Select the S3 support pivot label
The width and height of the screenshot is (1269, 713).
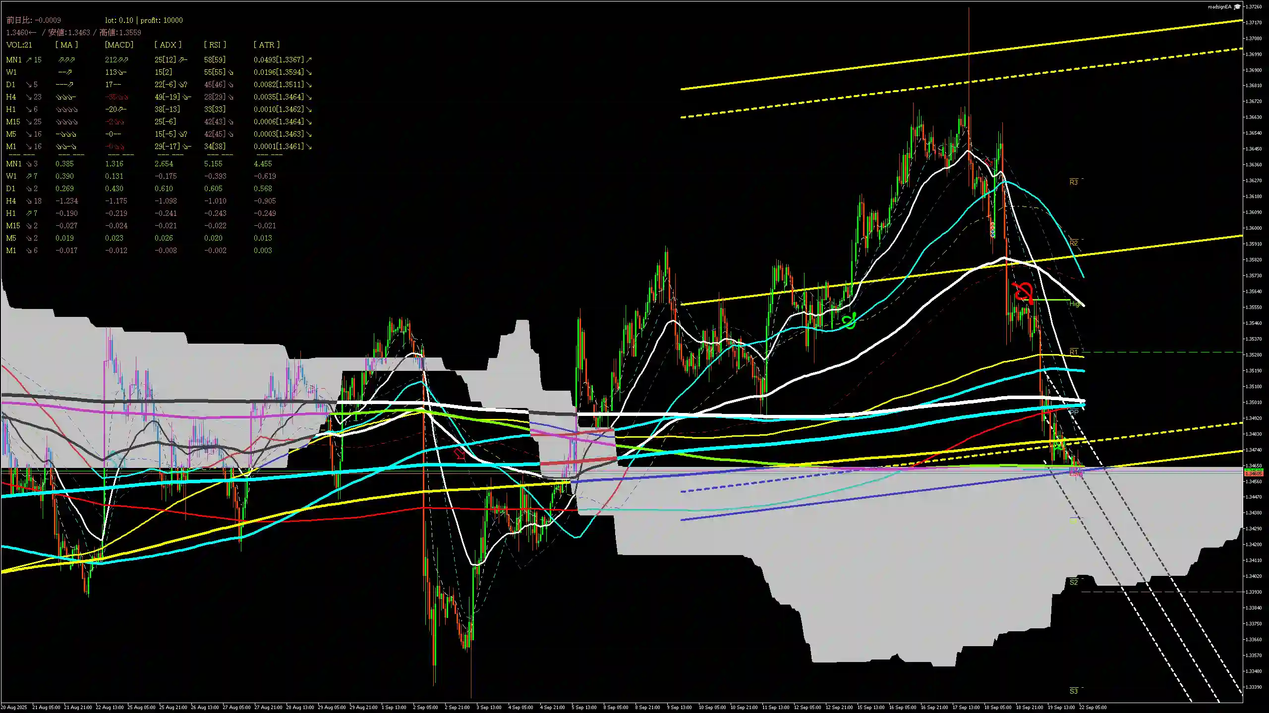pos(1073,691)
